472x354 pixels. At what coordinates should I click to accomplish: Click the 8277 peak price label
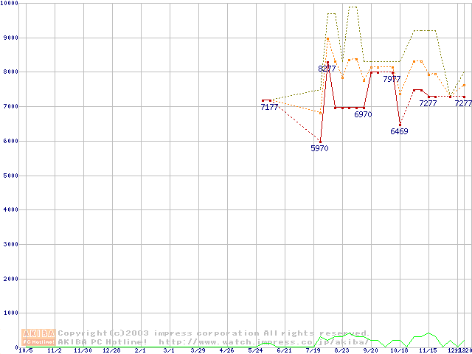point(327,69)
